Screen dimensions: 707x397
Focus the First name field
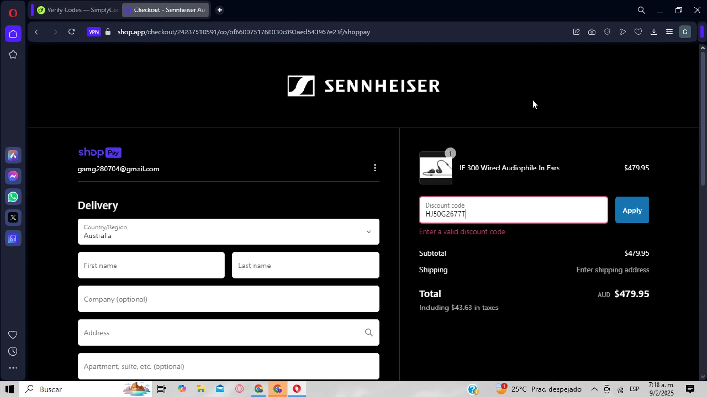pyautogui.click(x=151, y=266)
